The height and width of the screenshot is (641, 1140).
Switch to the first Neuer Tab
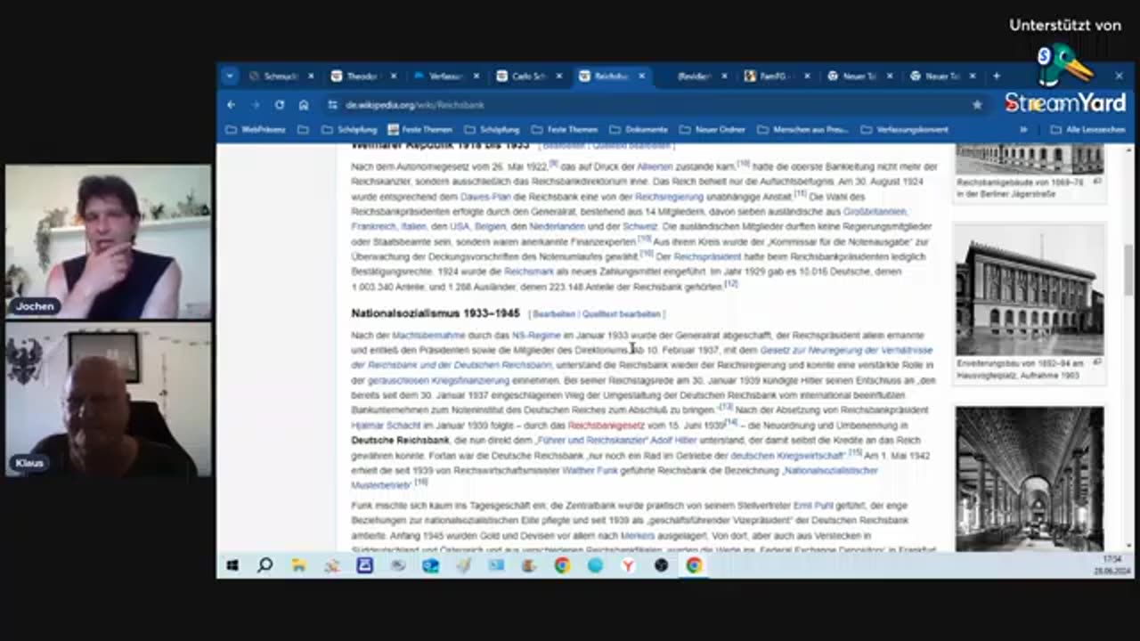click(x=859, y=77)
